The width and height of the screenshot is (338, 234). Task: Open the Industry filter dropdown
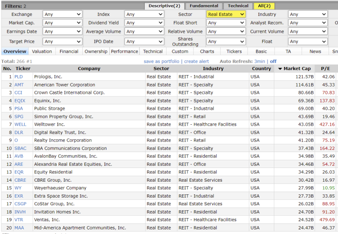pyautogui.click(x=308, y=14)
